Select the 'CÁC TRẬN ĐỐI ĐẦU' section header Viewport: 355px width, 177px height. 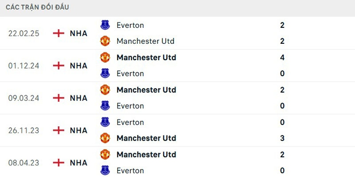(37, 8)
